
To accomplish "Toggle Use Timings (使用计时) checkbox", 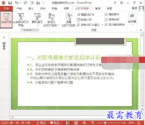I will 106,20.
